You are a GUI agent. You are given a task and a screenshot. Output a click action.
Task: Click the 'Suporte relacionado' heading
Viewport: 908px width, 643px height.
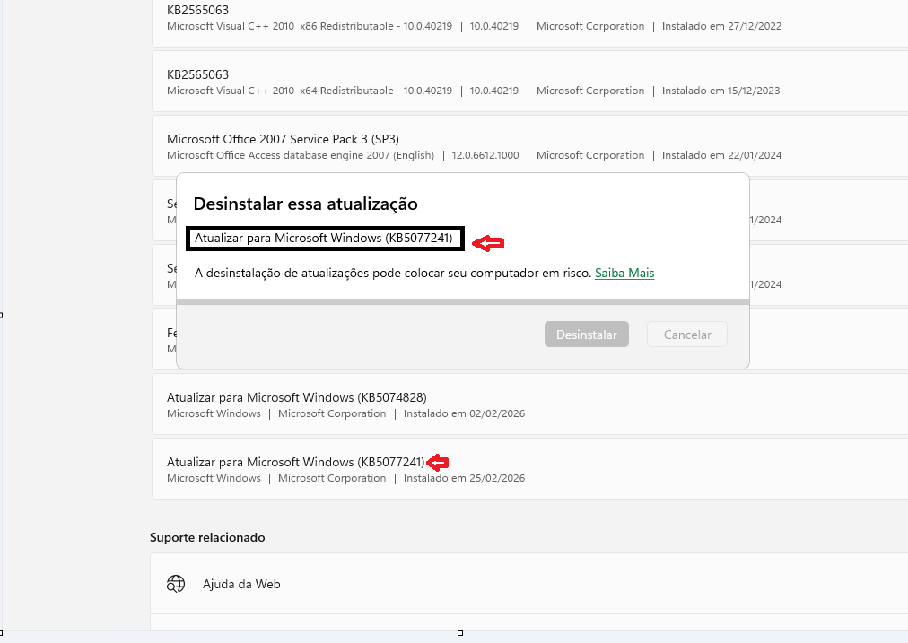207,537
